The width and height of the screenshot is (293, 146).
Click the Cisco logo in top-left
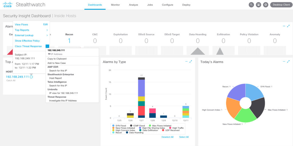pyautogui.click(x=7, y=5)
